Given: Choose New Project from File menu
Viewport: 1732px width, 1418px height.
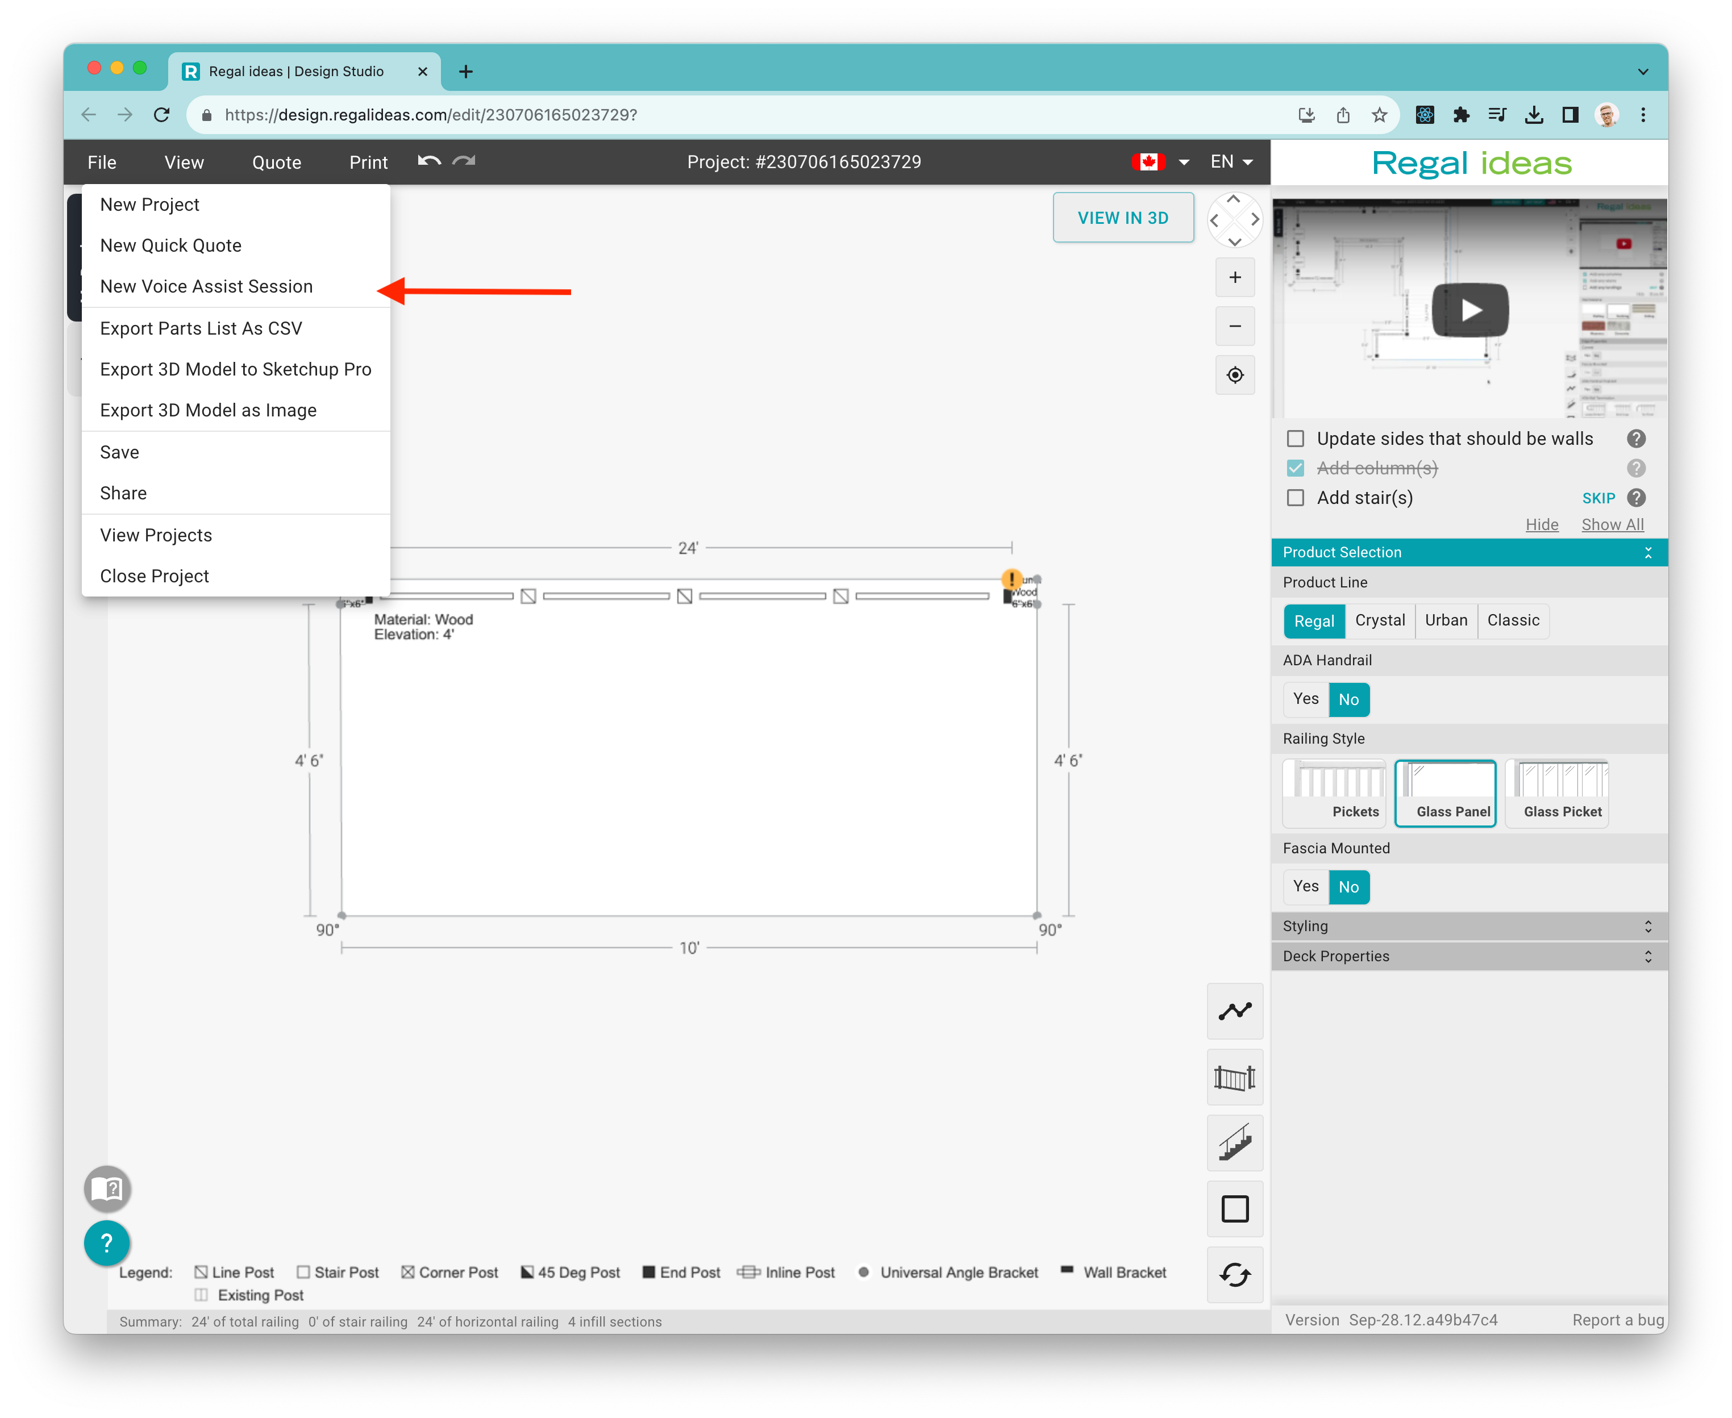Looking at the screenshot, I should point(236,204).
